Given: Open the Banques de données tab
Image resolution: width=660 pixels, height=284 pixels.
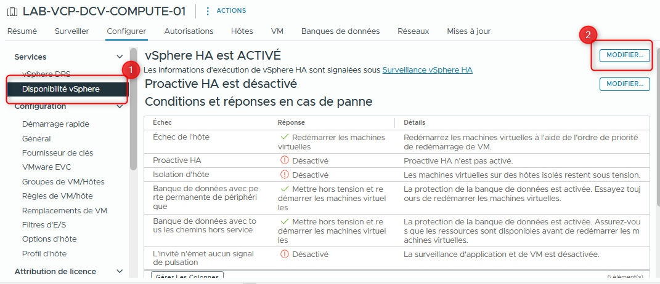Looking at the screenshot, I should (x=340, y=31).
